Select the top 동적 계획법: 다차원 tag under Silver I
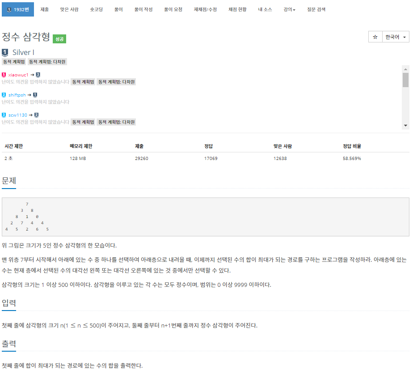 pos(47,62)
